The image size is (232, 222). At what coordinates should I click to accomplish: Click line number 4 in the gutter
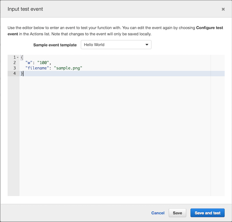(14, 73)
